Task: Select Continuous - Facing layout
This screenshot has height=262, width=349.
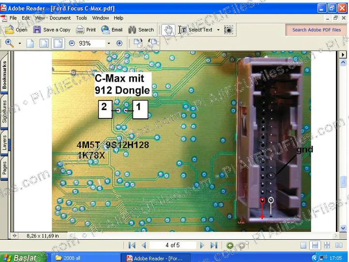Action: (327, 246)
